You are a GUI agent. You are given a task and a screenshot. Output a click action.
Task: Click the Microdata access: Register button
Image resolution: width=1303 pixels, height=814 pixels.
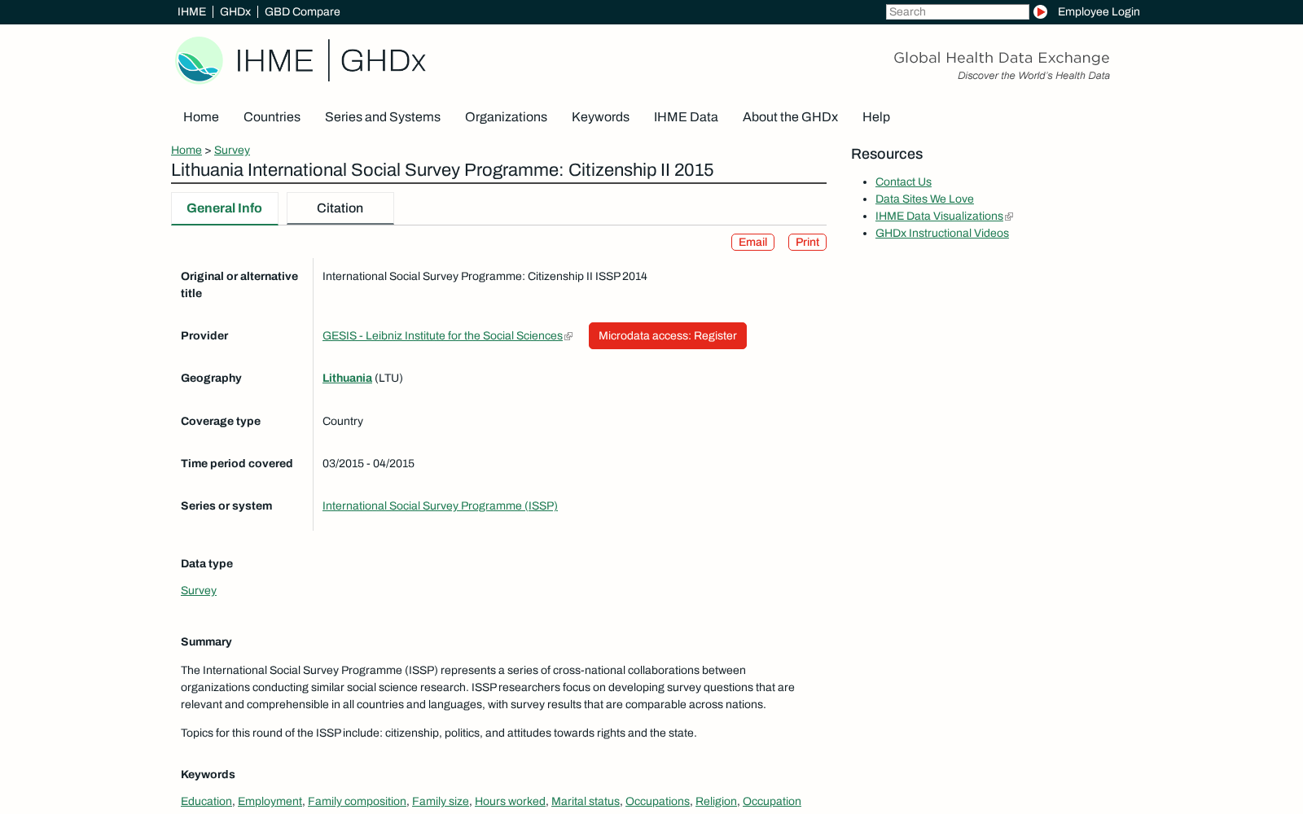point(668,335)
